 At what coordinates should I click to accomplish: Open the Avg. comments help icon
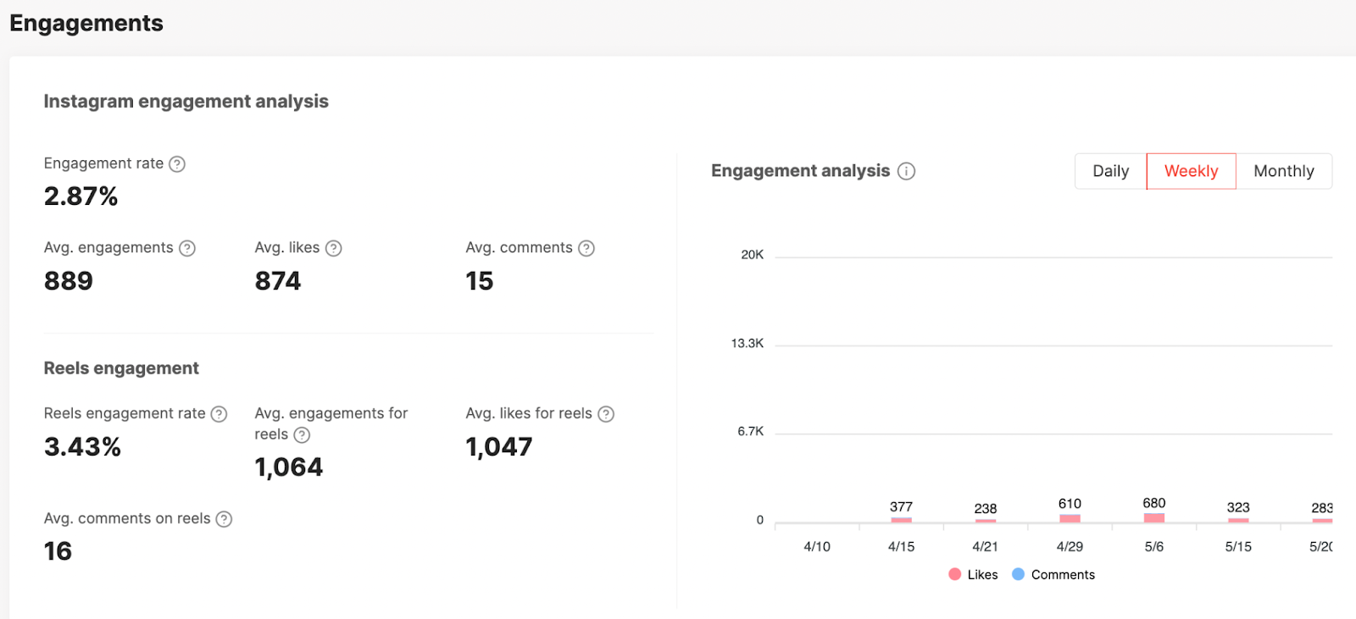pos(586,248)
